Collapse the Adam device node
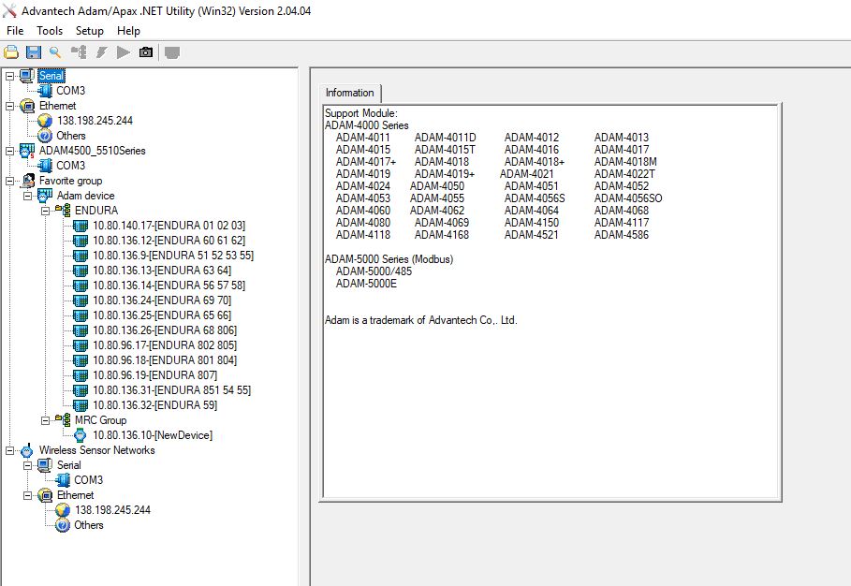 tap(28, 196)
